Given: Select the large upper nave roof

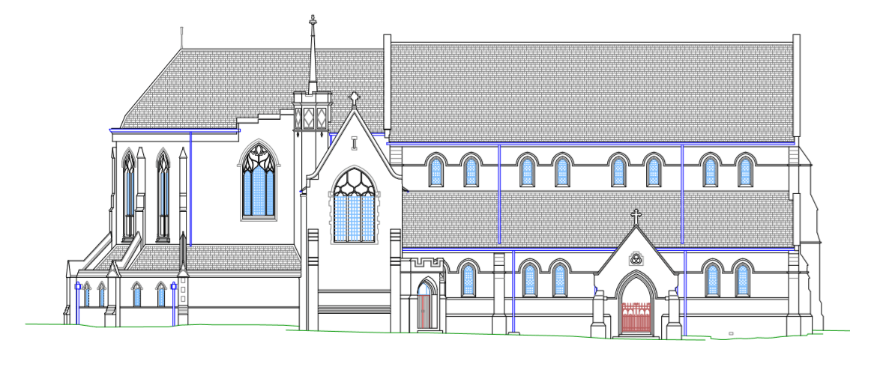Looking at the screenshot, I should pyautogui.click(x=591, y=92).
